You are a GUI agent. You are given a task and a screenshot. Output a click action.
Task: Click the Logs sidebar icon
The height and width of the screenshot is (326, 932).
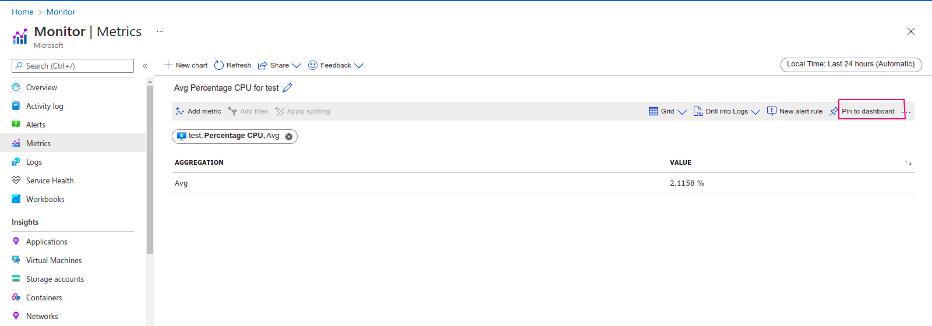point(16,162)
